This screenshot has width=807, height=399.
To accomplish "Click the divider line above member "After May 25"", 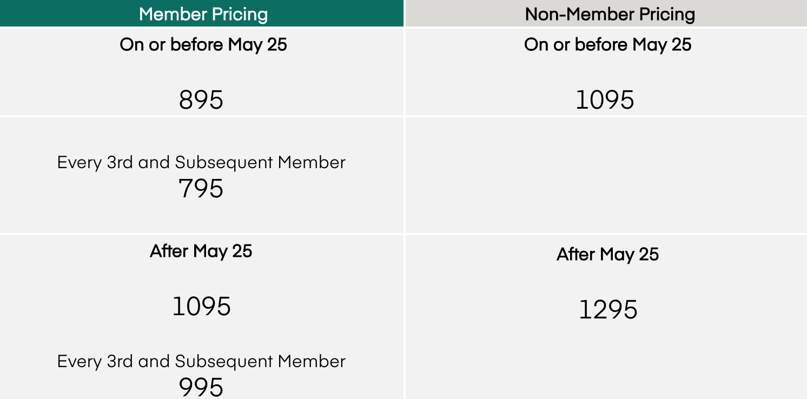I will coord(201,234).
